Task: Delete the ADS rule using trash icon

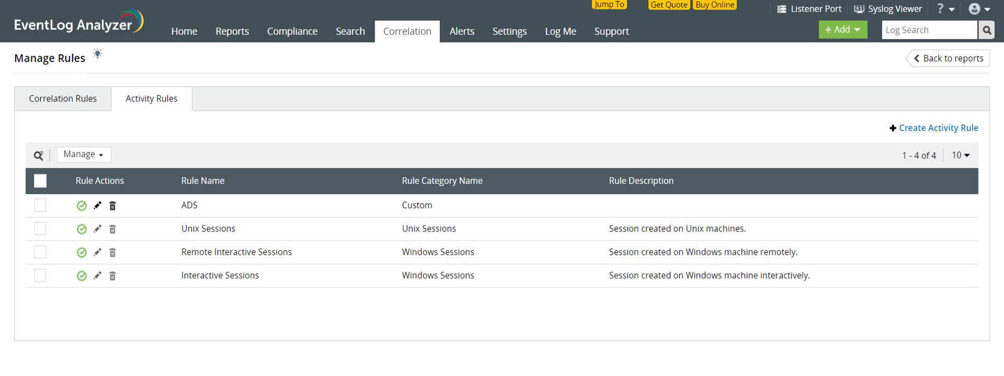Action: [x=112, y=206]
